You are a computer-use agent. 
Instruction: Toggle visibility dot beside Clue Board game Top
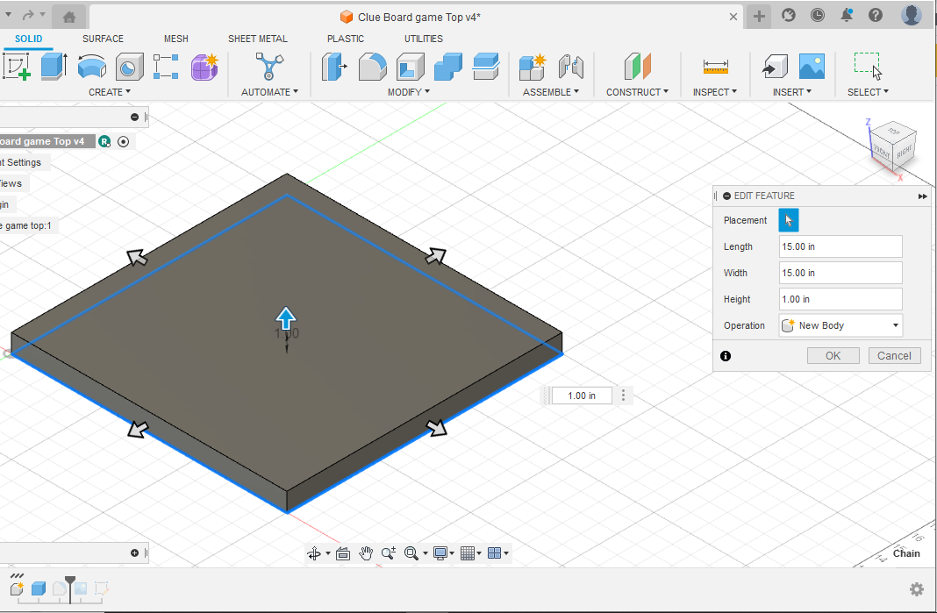coord(124,141)
